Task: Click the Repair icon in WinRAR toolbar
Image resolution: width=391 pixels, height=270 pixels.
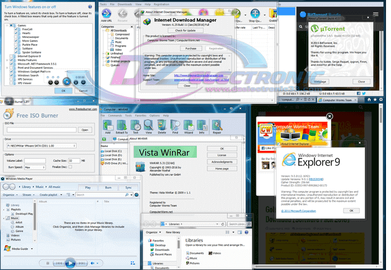Action: pos(217,125)
